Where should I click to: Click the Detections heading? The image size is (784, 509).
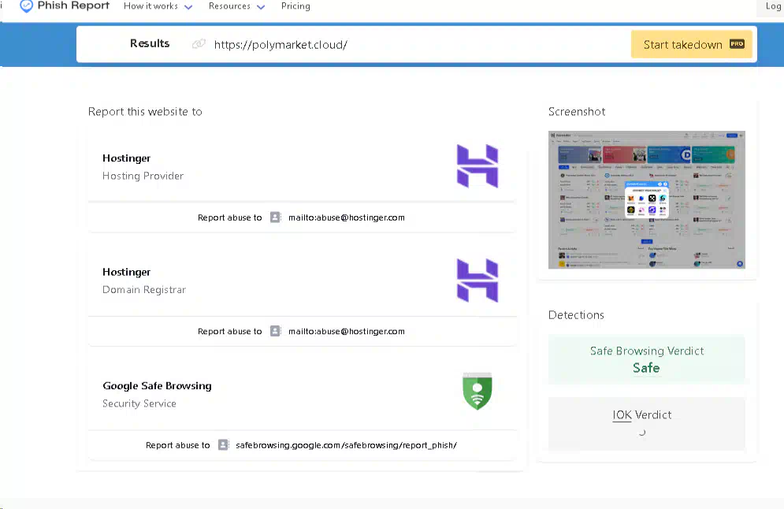[576, 315]
